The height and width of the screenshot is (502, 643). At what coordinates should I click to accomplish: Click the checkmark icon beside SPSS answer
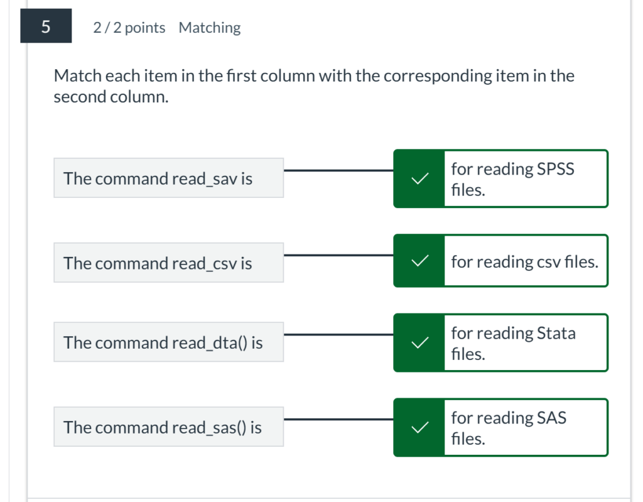(419, 178)
